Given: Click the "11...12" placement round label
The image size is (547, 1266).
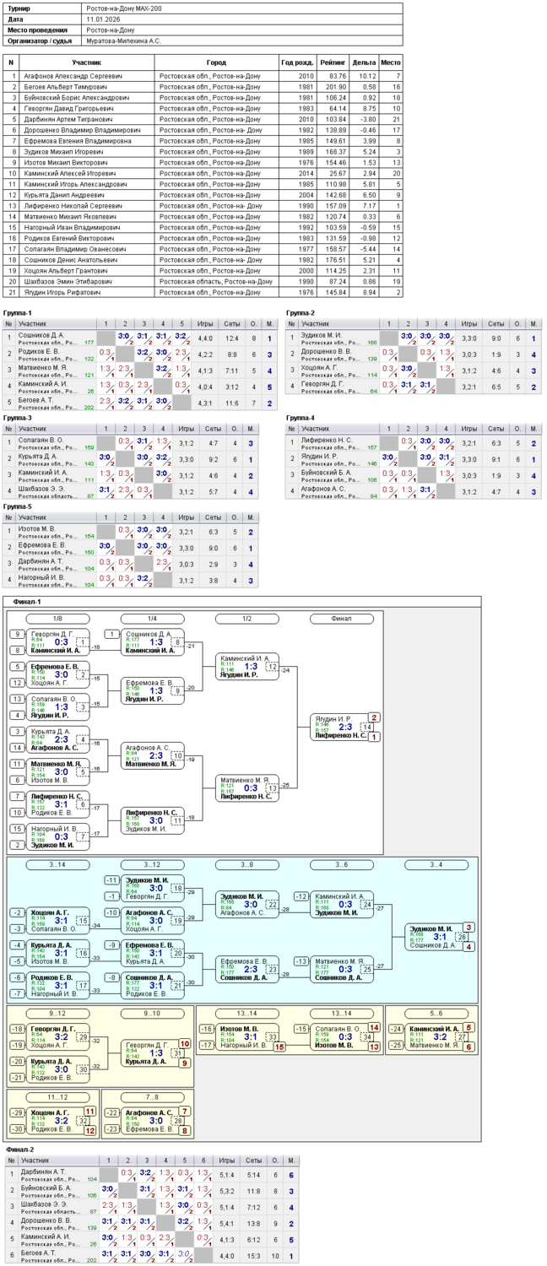Looking at the screenshot, I should (x=57, y=1098).
